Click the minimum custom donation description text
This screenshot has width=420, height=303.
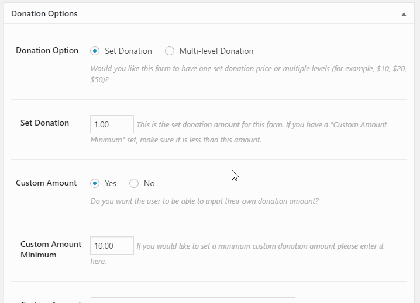(x=237, y=253)
